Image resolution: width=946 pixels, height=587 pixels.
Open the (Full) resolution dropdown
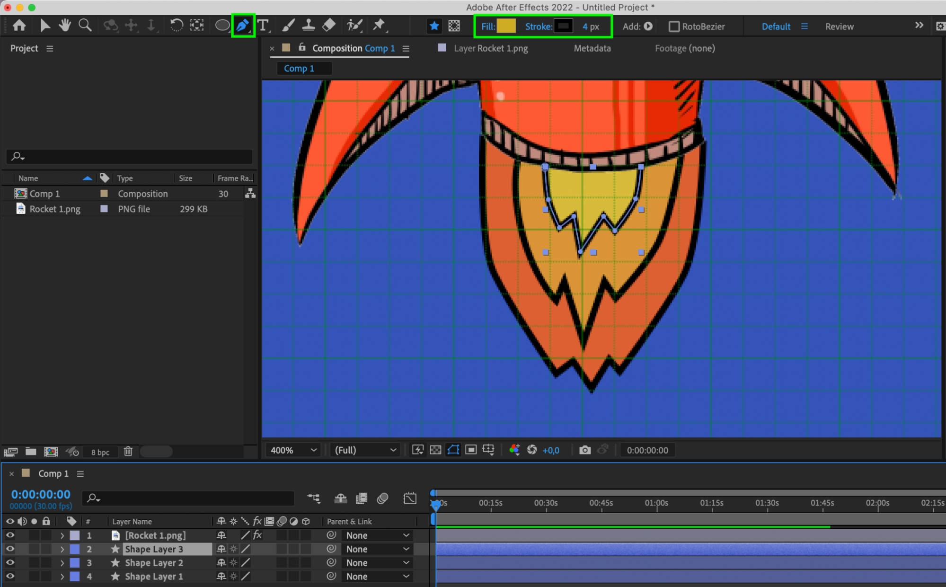(365, 450)
